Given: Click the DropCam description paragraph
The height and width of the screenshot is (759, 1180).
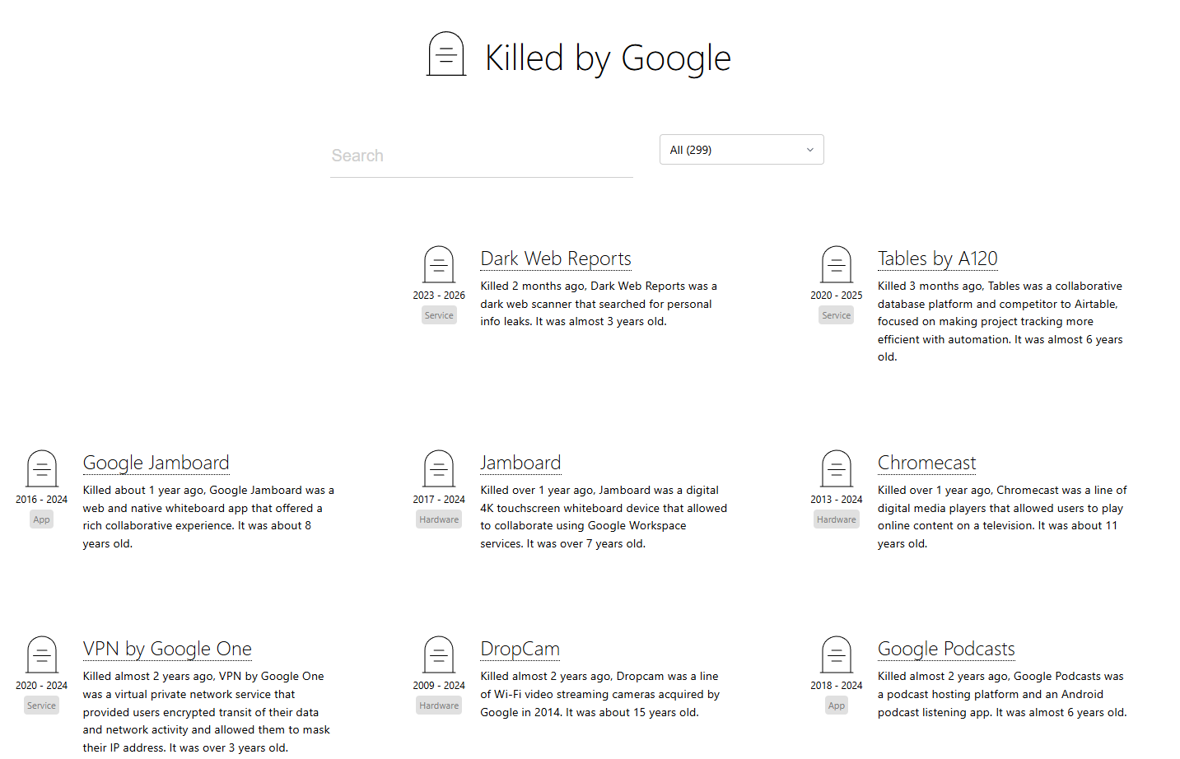Looking at the screenshot, I should (600, 694).
